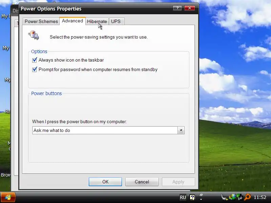271x203 pixels.
Task: Click the battery and plug power icon
Action: tap(34, 35)
